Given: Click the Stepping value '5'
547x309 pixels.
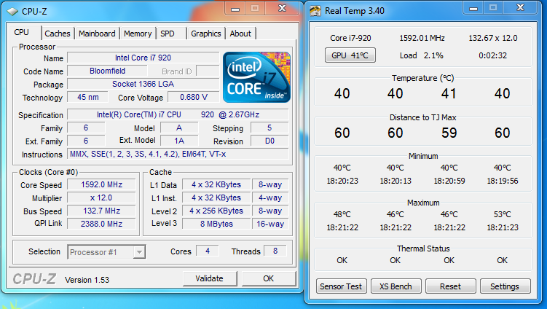Looking at the screenshot, I should click(269, 128).
